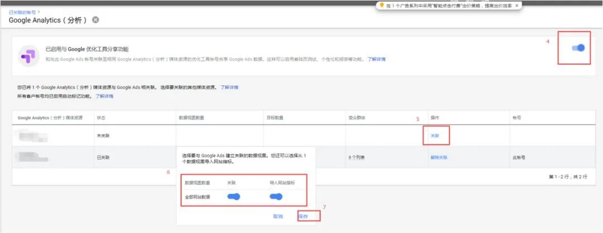Viewport: 603px width, 233px height.
Task: Click the lightbulb icon in the tip bubble
Action: coord(382,6)
